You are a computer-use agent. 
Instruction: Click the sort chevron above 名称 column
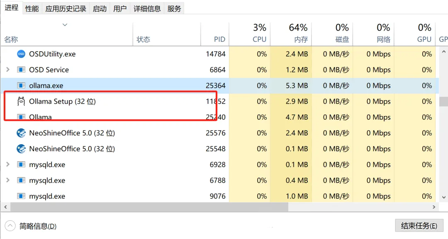[x=65, y=25]
